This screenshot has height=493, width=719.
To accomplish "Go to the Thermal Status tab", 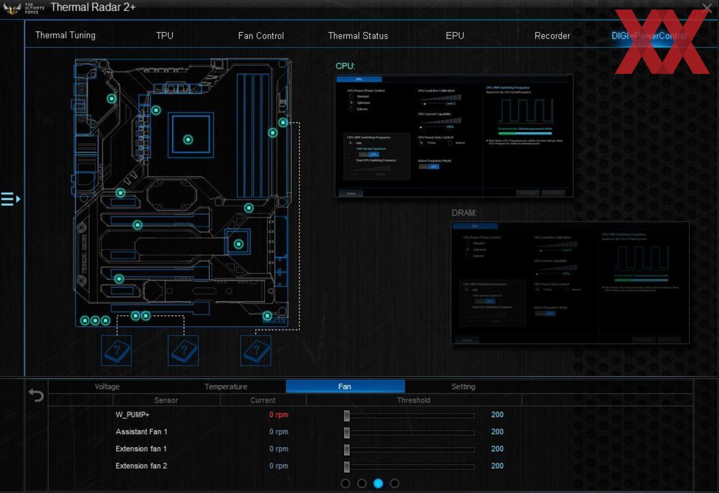I will coord(358,35).
